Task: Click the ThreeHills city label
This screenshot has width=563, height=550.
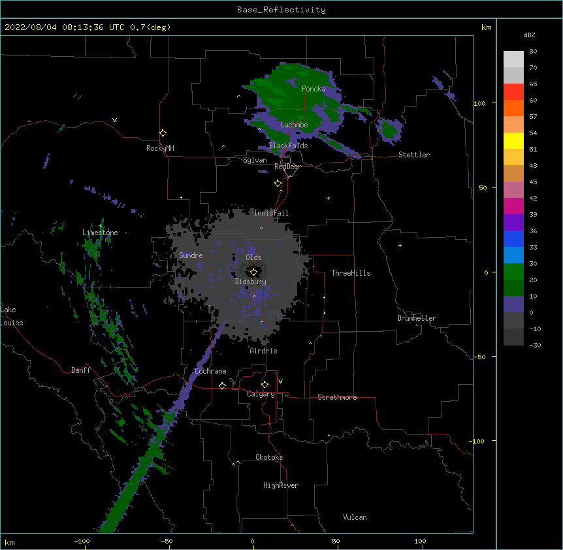Action: click(x=351, y=273)
